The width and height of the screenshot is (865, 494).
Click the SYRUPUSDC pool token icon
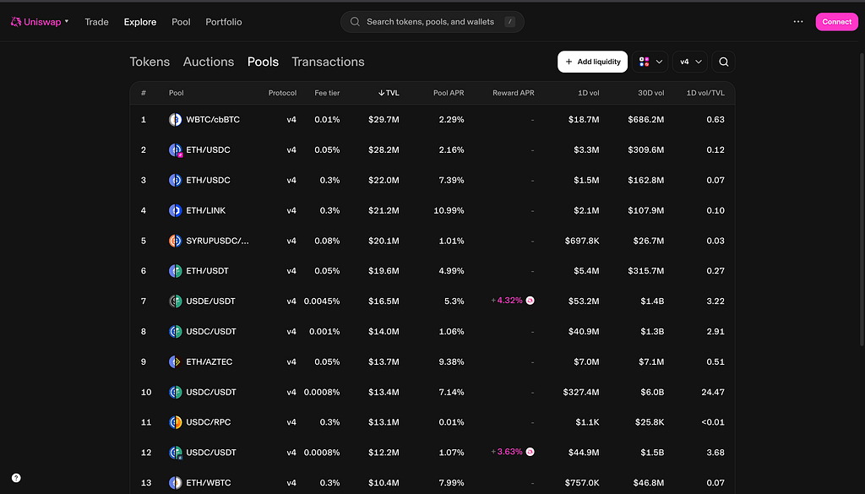(x=175, y=241)
